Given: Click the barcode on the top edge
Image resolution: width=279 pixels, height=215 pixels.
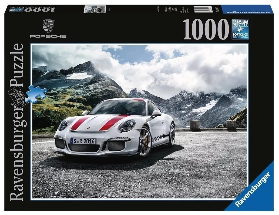Looking at the screenshot, I should click(x=203, y=9).
